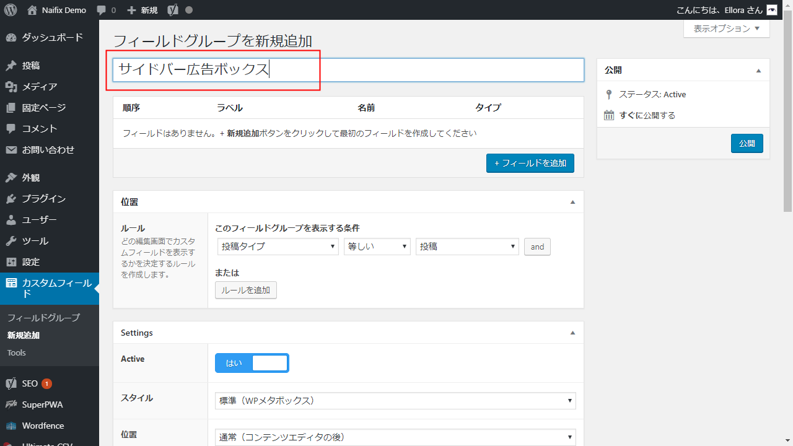Open the 新規 plus menu in the admin bar

[x=142, y=11]
